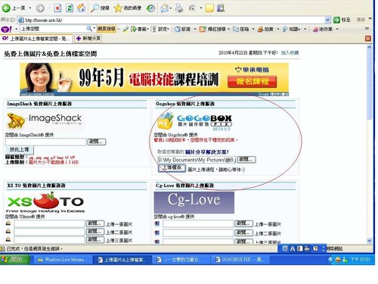The height and width of the screenshot is (284, 378).
Task: Click the page scrollbar down arrow
Action: click(x=370, y=241)
